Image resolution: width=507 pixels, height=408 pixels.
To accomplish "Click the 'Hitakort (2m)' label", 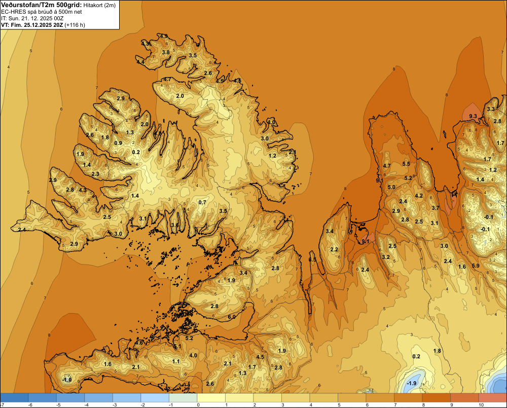I will pyautogui.click(x=99, y=5).
